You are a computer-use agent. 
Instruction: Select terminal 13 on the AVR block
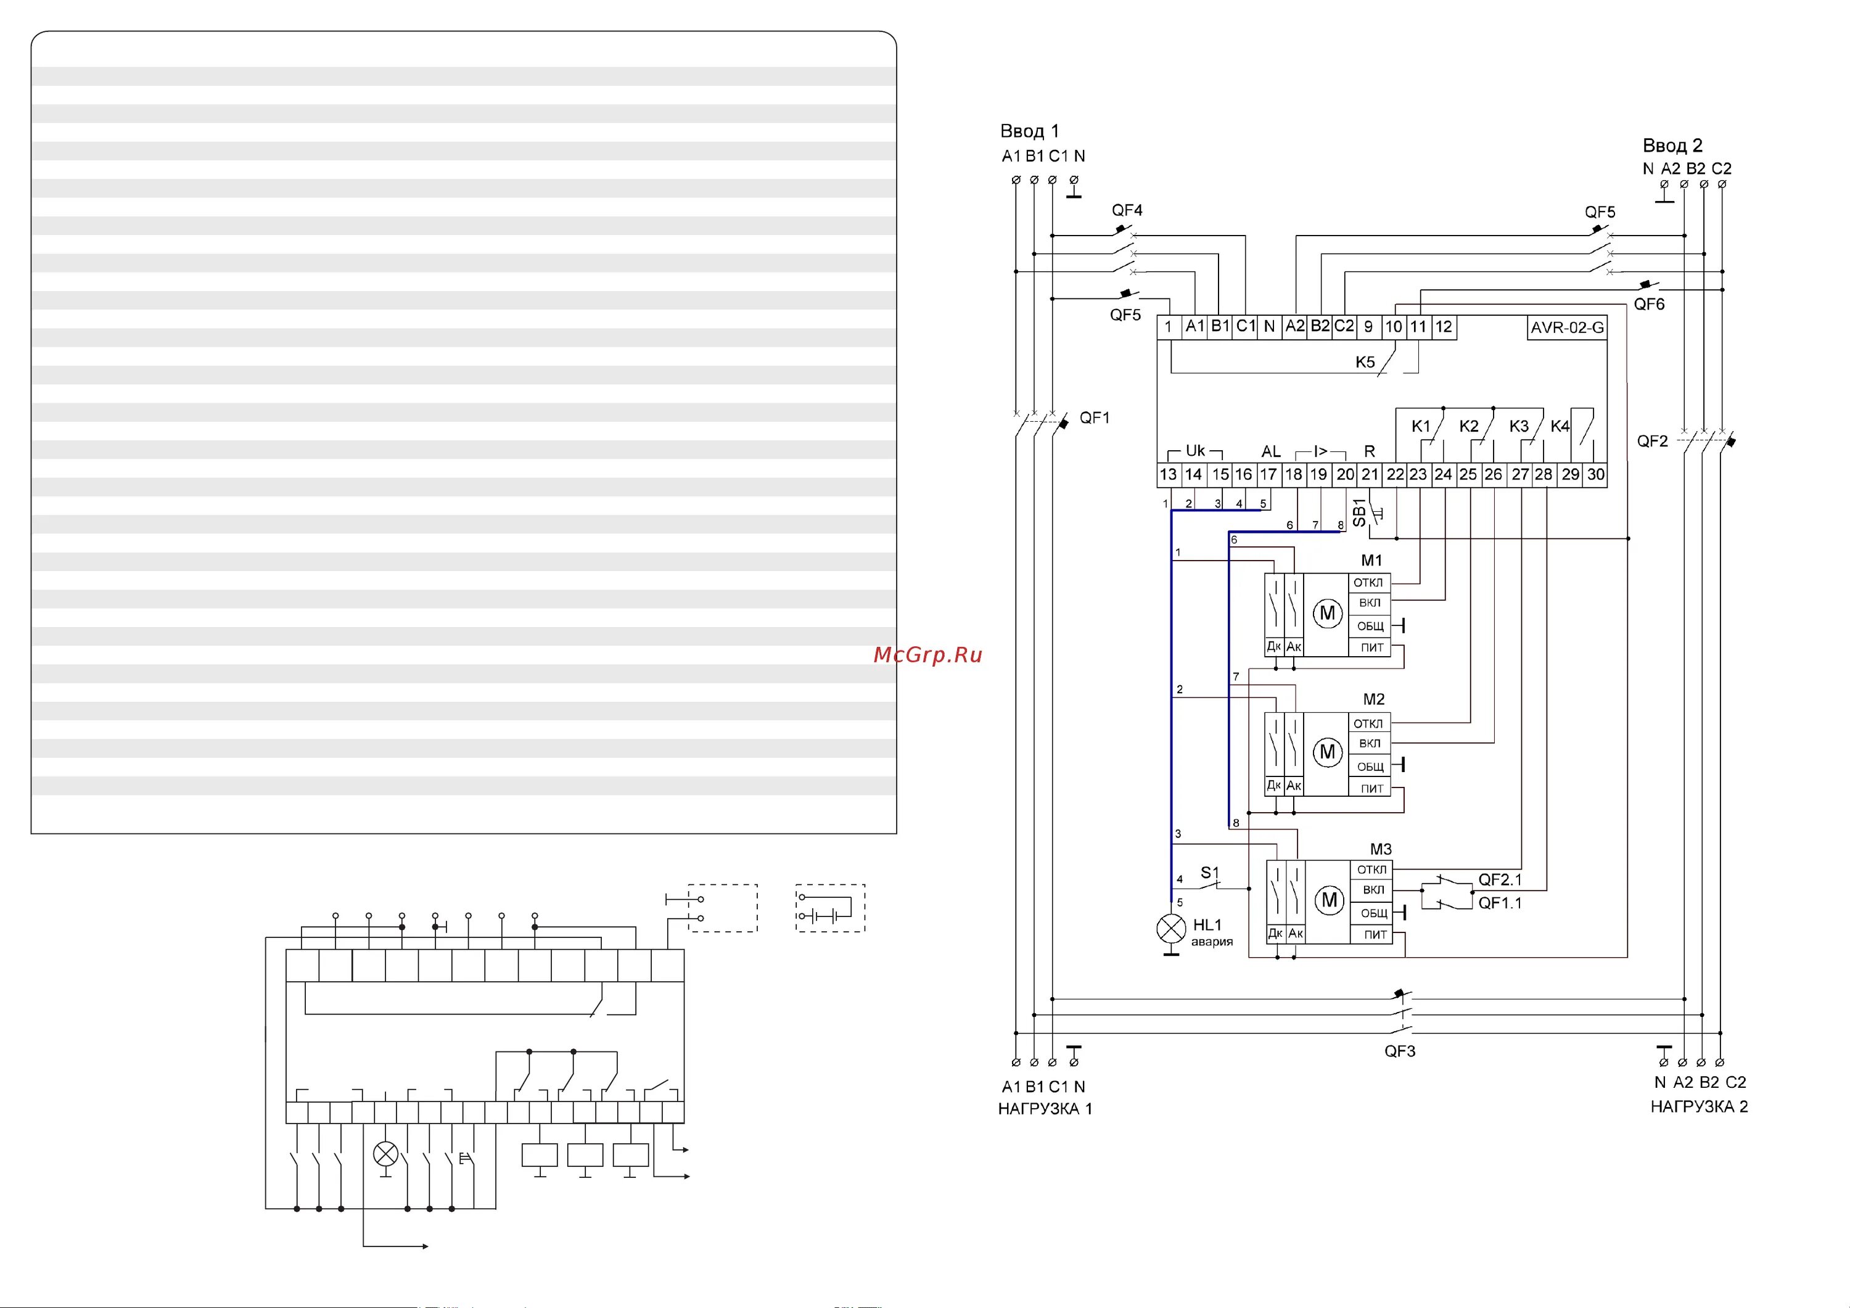[x=1169, y=475]
